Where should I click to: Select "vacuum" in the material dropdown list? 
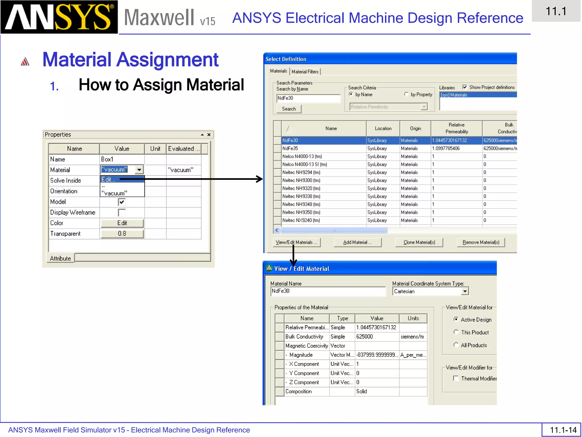[x=122, y=193]
